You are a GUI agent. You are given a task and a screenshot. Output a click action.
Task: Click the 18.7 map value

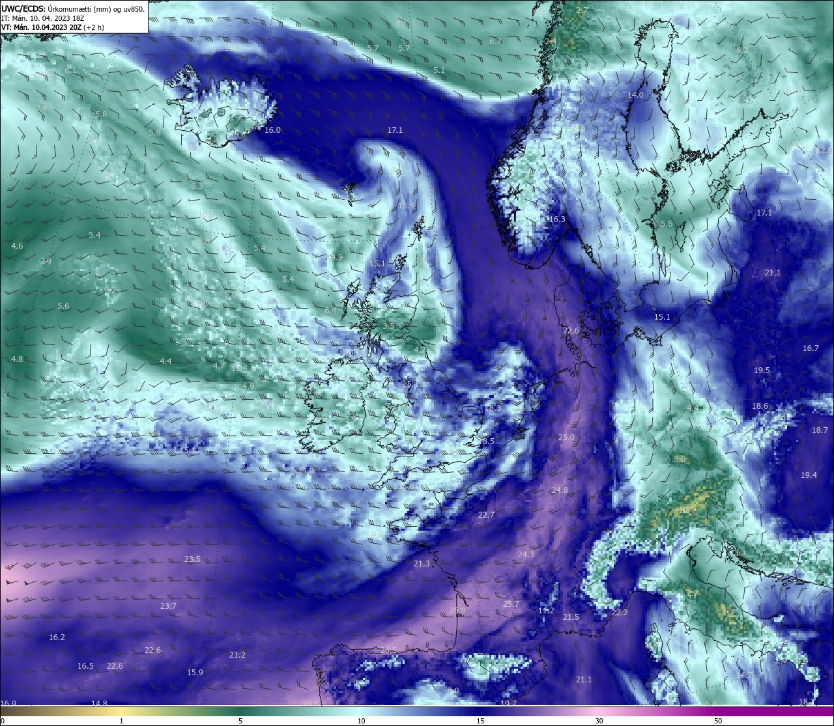pyautogui.click(x=820, y=430)
